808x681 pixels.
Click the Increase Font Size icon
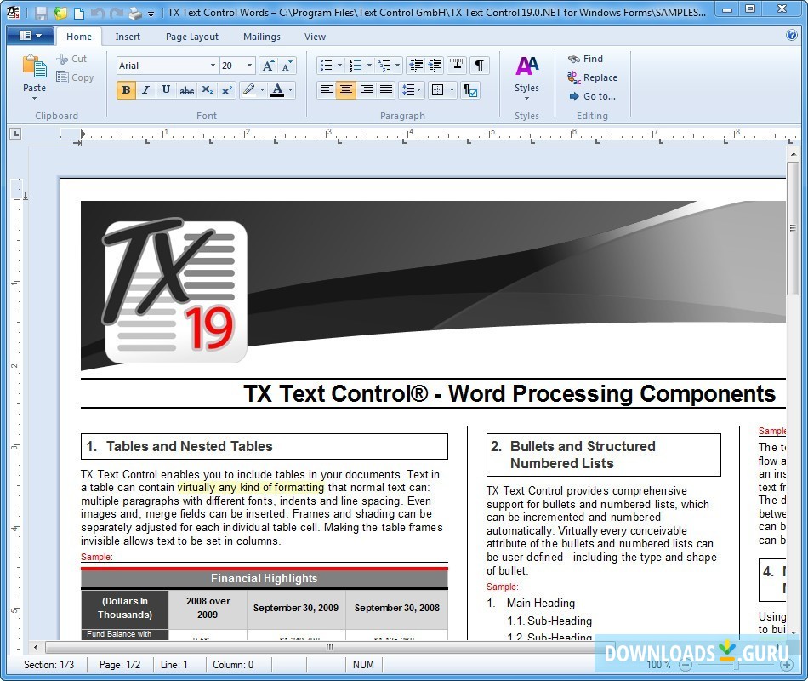pyautogui.click(x=267, y=65)
